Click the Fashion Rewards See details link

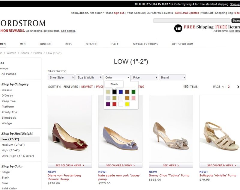point(68,31)
